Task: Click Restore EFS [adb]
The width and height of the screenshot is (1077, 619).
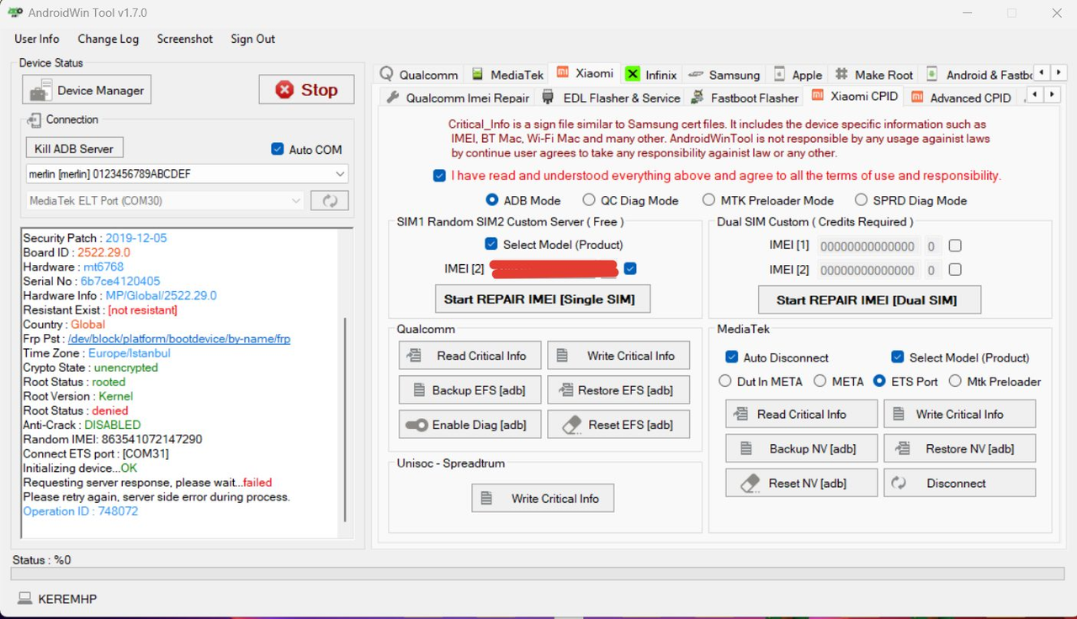Action: click(618, 390)
